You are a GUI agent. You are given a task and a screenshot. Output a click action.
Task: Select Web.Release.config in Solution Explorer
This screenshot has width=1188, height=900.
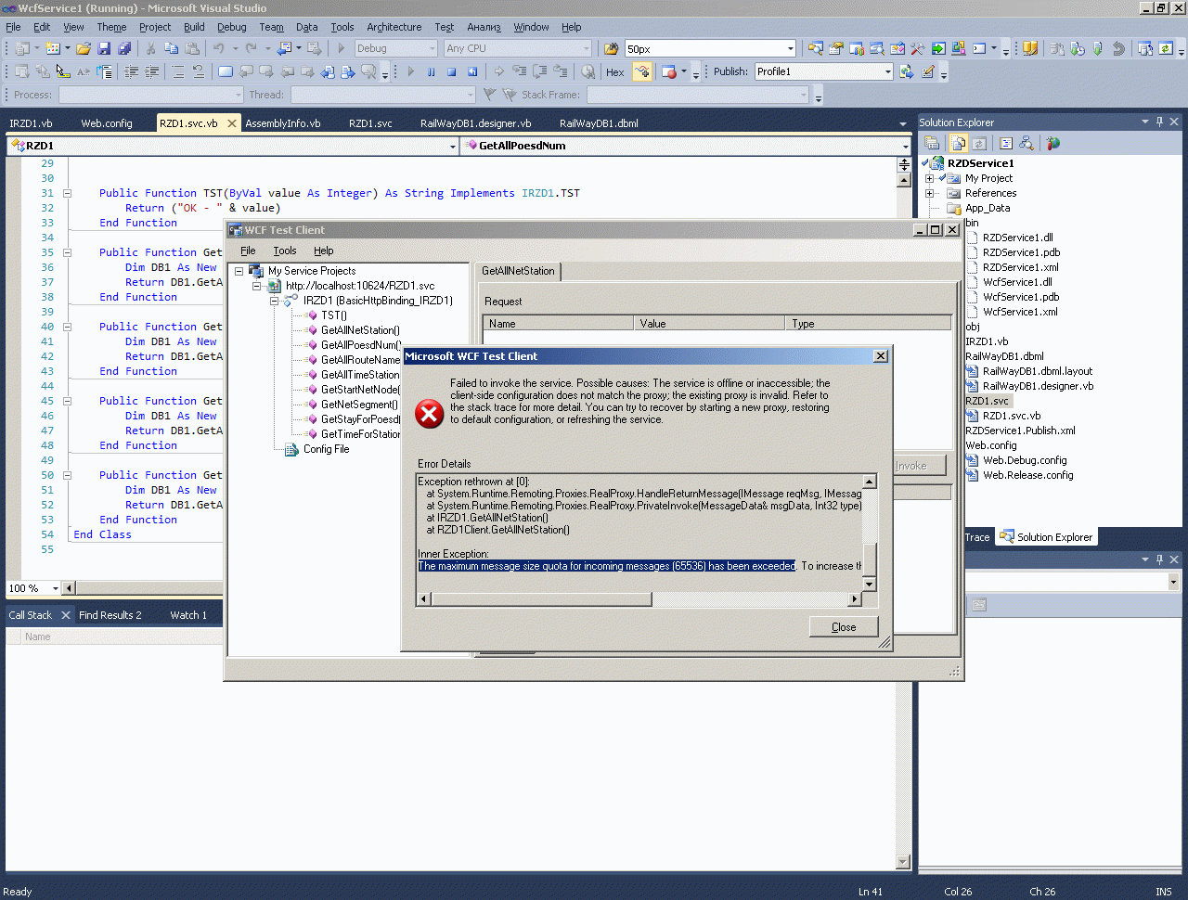(x=1027, y=475)
